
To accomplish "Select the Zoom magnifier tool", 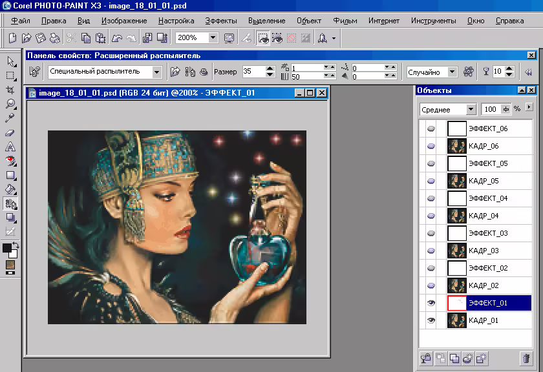I will coord(11,104).
